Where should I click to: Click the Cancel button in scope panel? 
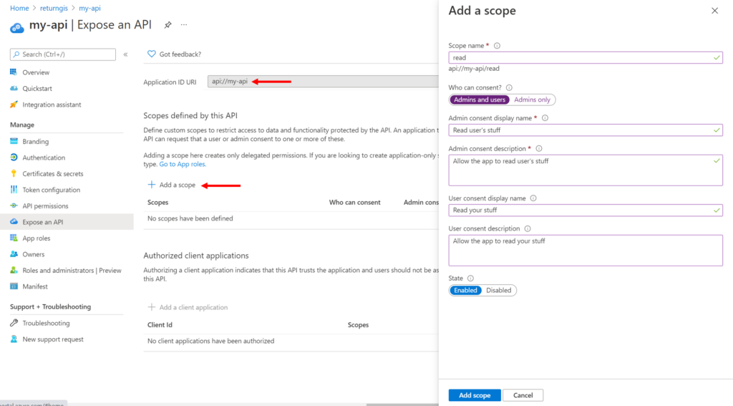pos(523,395)
